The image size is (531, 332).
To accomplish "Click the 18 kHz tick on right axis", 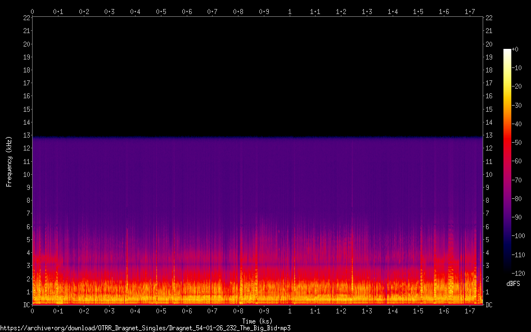I will (489, 70).
